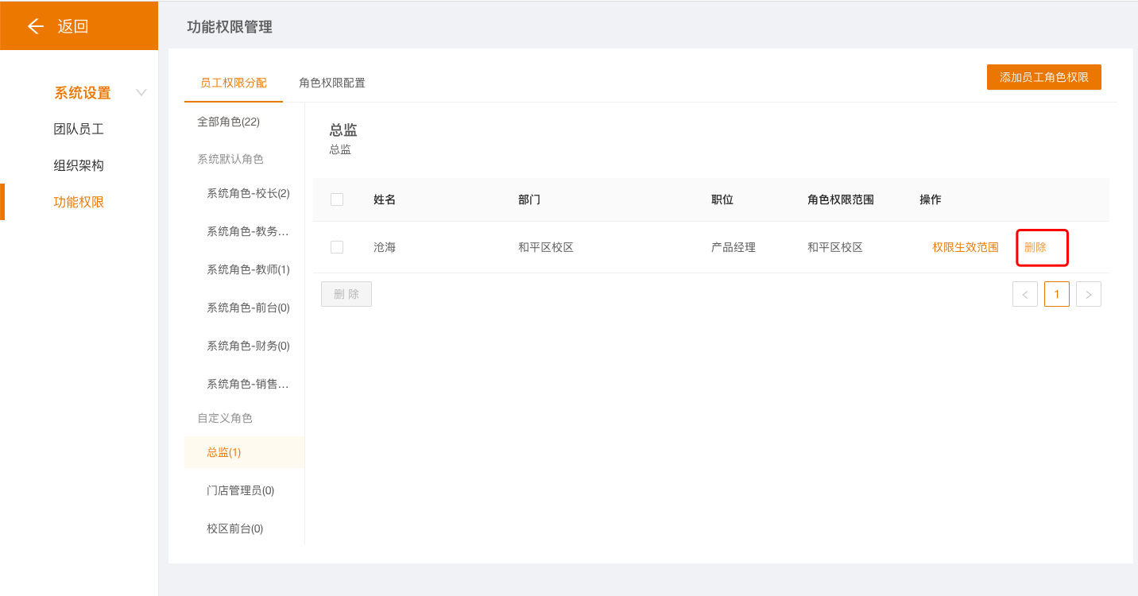This screenshot has width=1138, height=596.
Task: Check the box for 沧海 row
Action: 337,247
